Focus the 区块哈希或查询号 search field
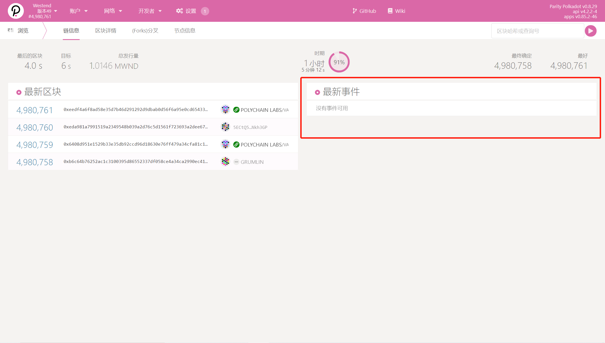This screenshot has width=605, height=343. click(x=537, y=31)
